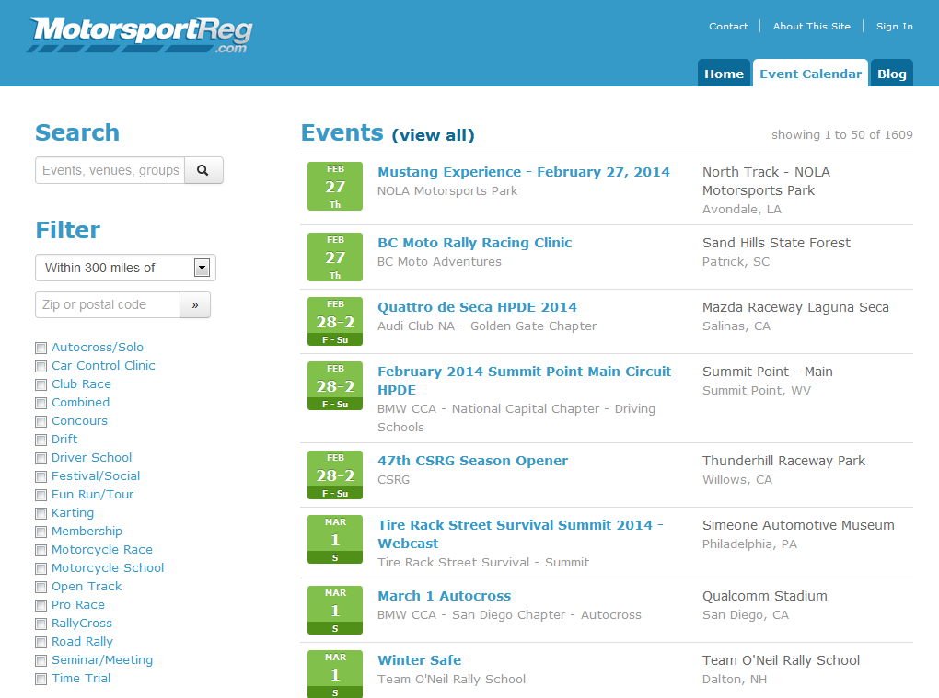The image size is (939, 698).
Task: Click the Feb 28-2 CSRG Season Opener date badge
Action: 335,475
